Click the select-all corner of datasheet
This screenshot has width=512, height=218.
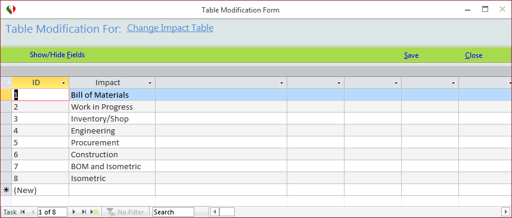[6, 83]
